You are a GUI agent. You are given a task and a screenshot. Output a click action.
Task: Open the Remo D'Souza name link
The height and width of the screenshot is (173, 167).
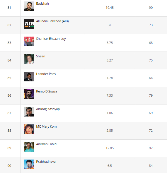click(47, 91)
